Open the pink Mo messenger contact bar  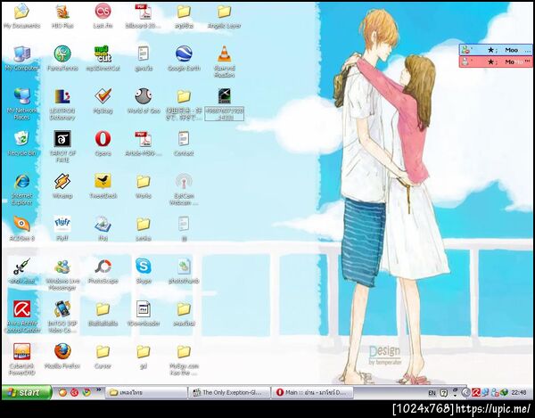coord(496,61)
